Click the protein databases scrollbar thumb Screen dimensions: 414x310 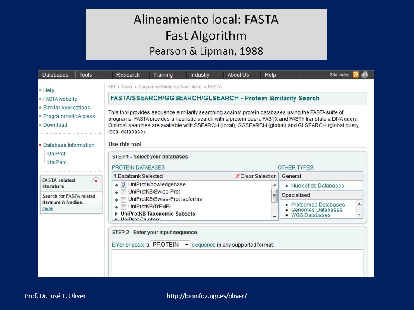275,195
